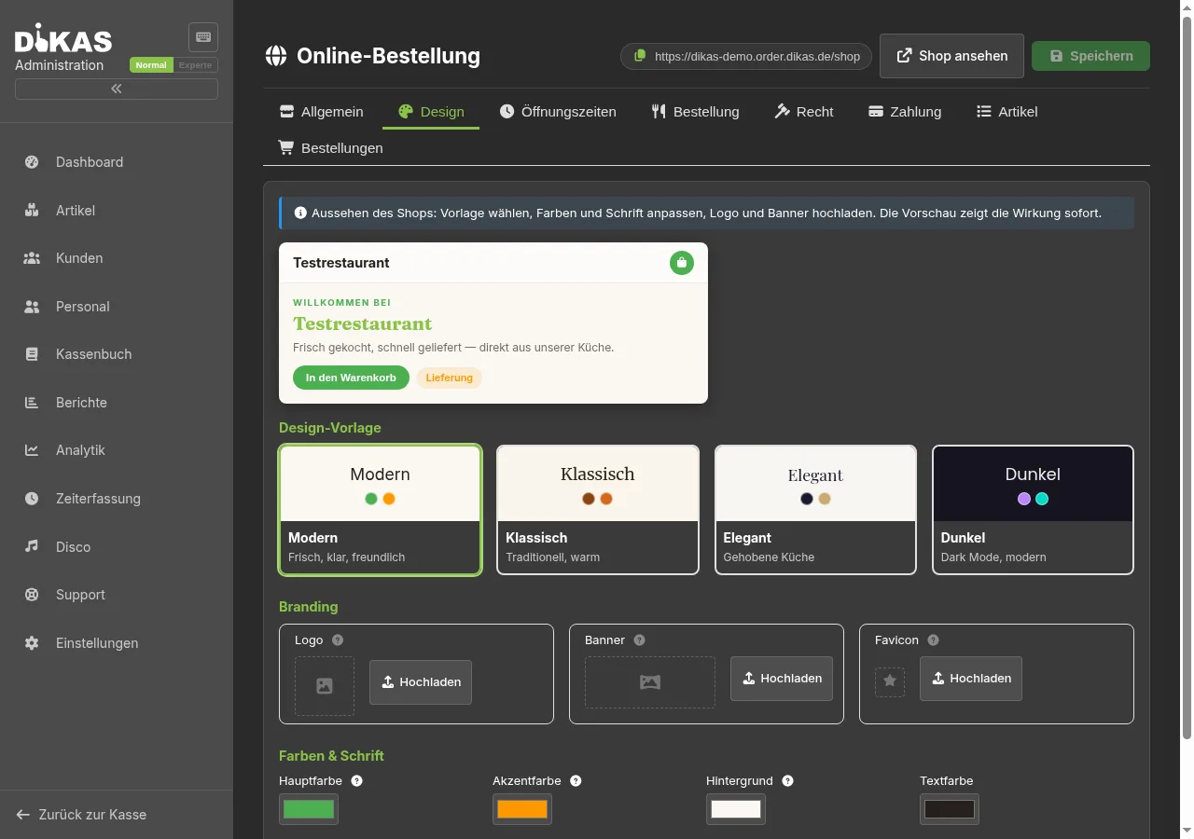Screen dimensions: 1194x839
Task: Upload Favicon with Hochladen button
Action: [971, 679]
